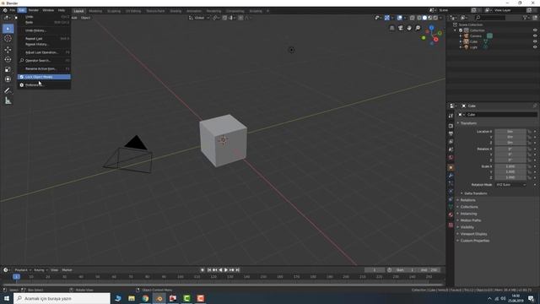The image size is (540, 304).
Task: Click the Location X value field
Action: click(x=510, y=132)
